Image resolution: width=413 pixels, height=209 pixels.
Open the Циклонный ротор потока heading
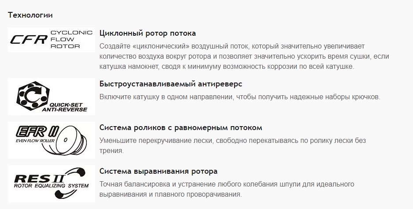148,33
